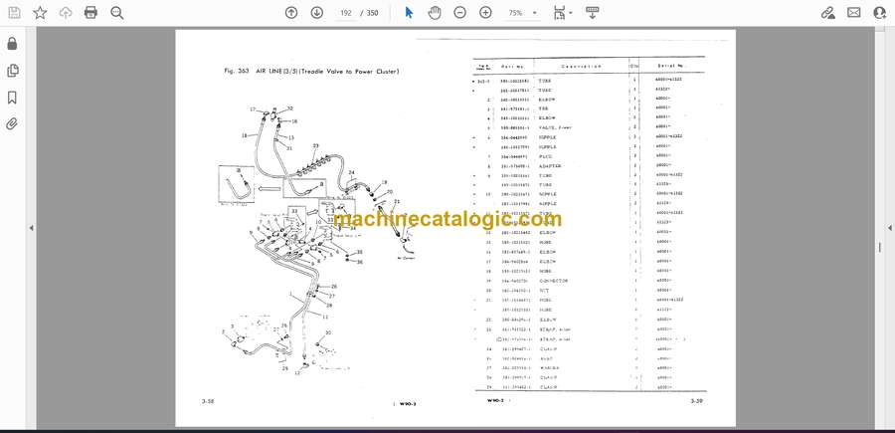Open the lock security panel
The image size is (895, 433).
[12, 44]
